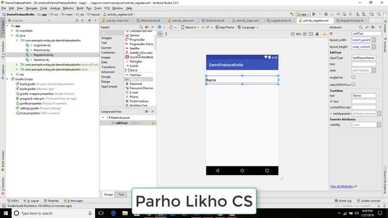
Task: Select editText in Component Tree
Action: pyautogui.click(x=122, y=123)
